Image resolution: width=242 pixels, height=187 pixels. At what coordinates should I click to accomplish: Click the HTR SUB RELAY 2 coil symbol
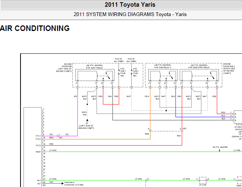click(160, 75)
